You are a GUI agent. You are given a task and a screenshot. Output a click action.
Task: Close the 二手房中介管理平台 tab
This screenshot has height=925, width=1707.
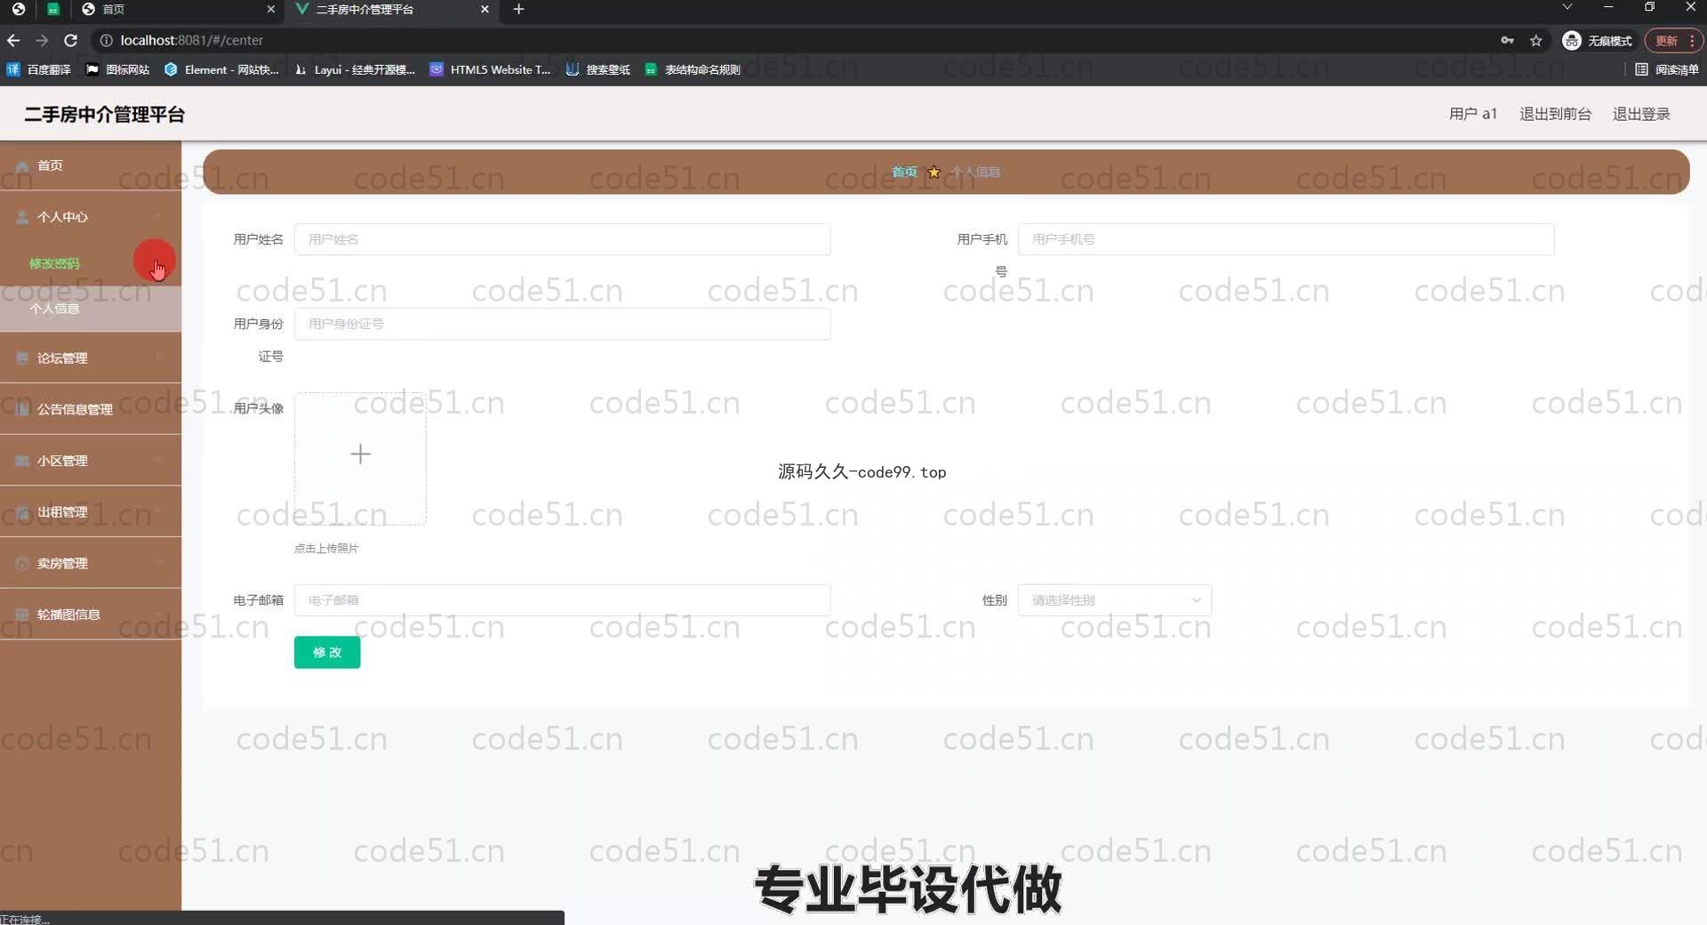485,9
